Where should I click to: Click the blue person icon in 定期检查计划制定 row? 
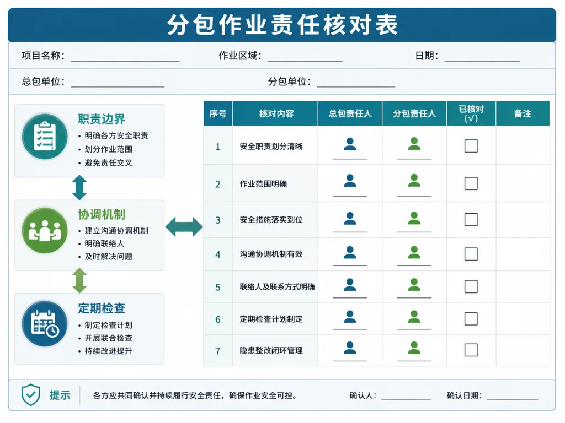click(350, 317)
